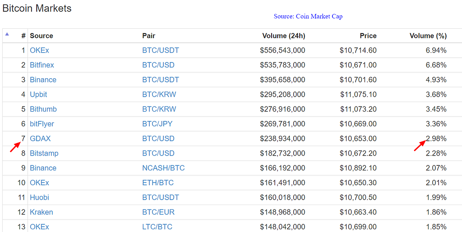This screenshot has height=232, width=462.
Task: Open the Huobi exchange link
Action: pyautogui.click(x=40, y=197)
